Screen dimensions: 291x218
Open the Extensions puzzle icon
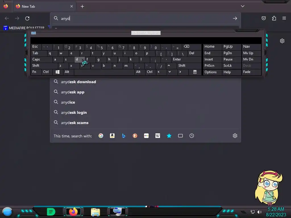(x=274, y=18)
